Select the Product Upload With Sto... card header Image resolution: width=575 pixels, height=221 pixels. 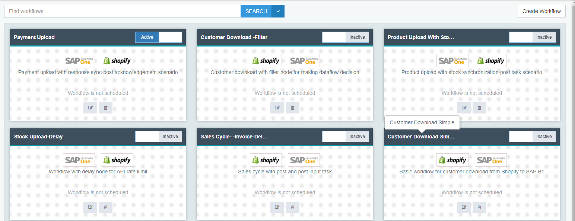pos(420,37)
